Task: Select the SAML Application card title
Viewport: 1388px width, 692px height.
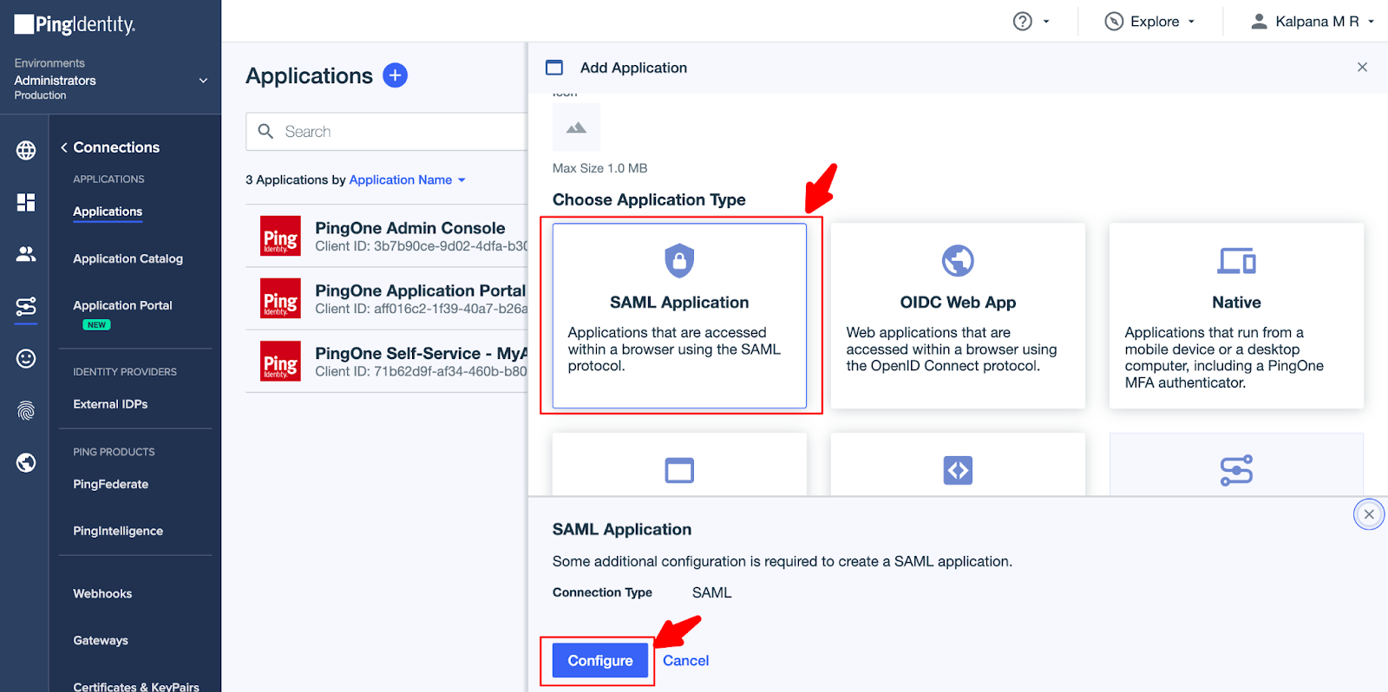Action: click(679, 303)
